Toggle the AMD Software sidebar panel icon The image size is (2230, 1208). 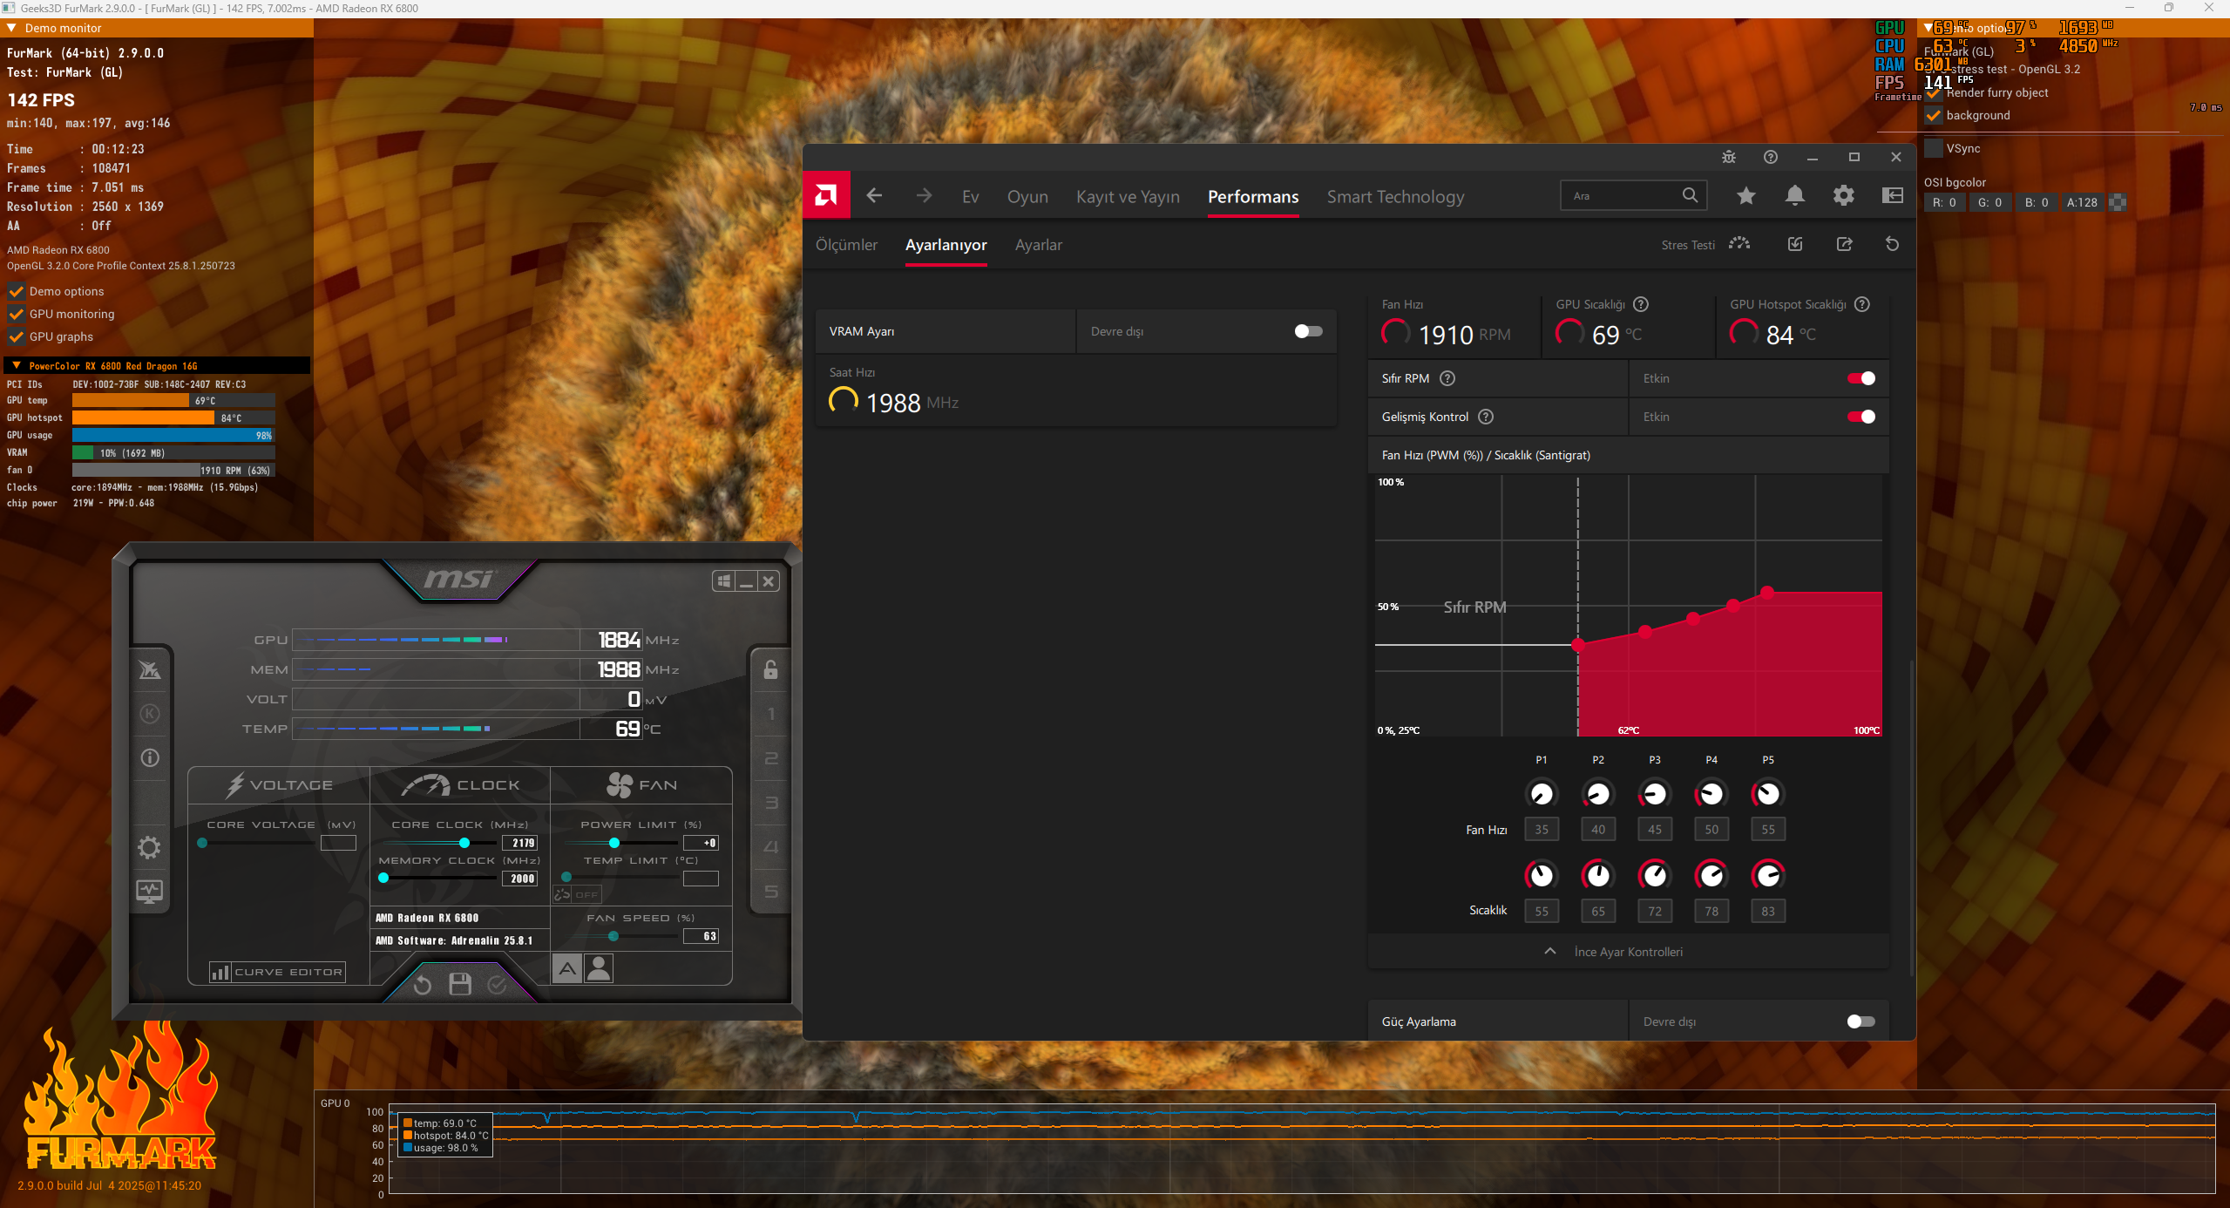[1893, 195]
